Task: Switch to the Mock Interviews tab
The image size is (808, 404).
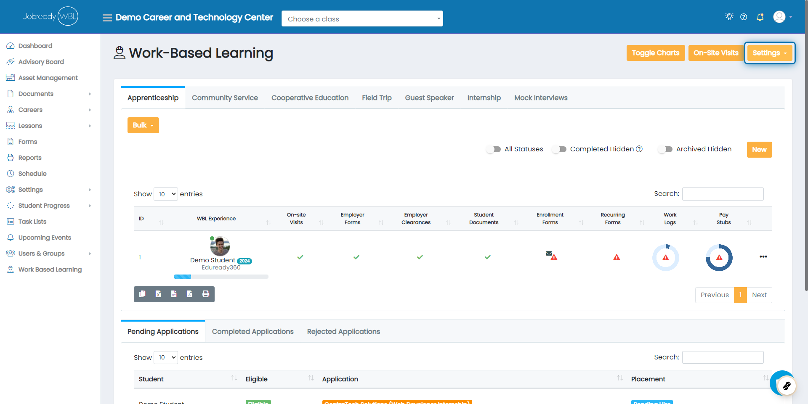Action: (541, 98)
